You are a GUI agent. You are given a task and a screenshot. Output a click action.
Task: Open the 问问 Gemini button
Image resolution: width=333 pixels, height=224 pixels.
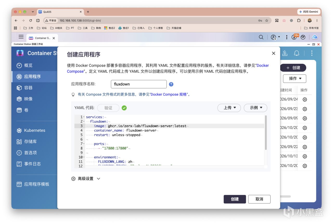(x=309, y=12)
